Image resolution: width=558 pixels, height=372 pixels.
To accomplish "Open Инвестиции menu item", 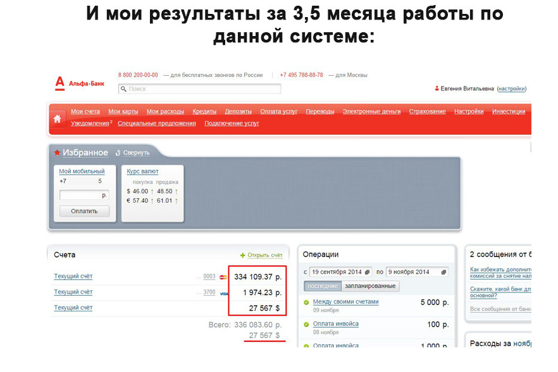I will point(509,111).
